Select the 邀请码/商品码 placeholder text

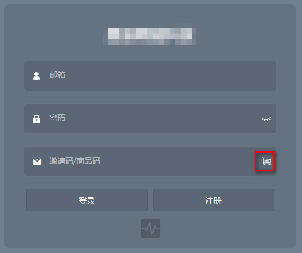pyautogui.click(x=75, y=161)
